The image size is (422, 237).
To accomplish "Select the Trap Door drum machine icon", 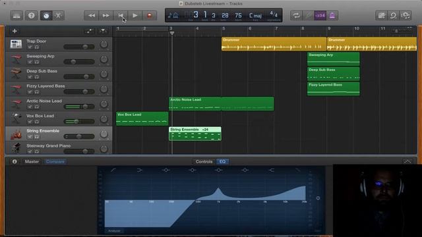I will [16, 44].
